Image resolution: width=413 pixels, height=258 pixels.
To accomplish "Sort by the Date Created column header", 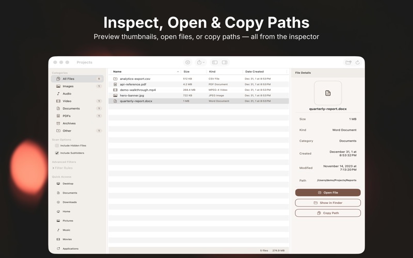I will pyautogui.click(x=265, y=72).
